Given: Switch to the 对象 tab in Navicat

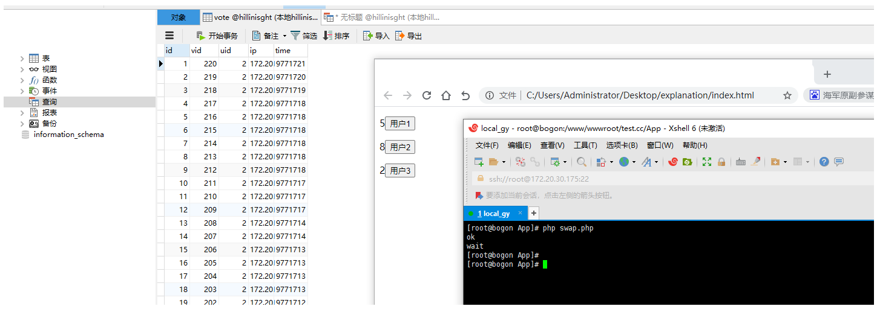Looking at the screenshot, I should (x=179, y=18).
